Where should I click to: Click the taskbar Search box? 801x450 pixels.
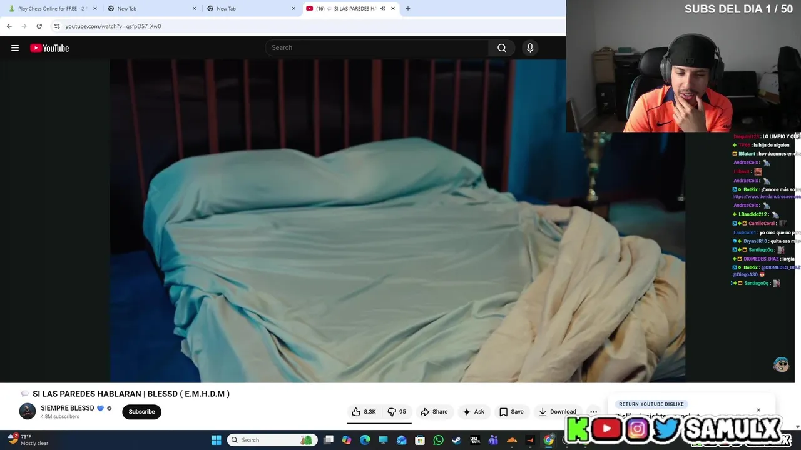tap(272, 440)
